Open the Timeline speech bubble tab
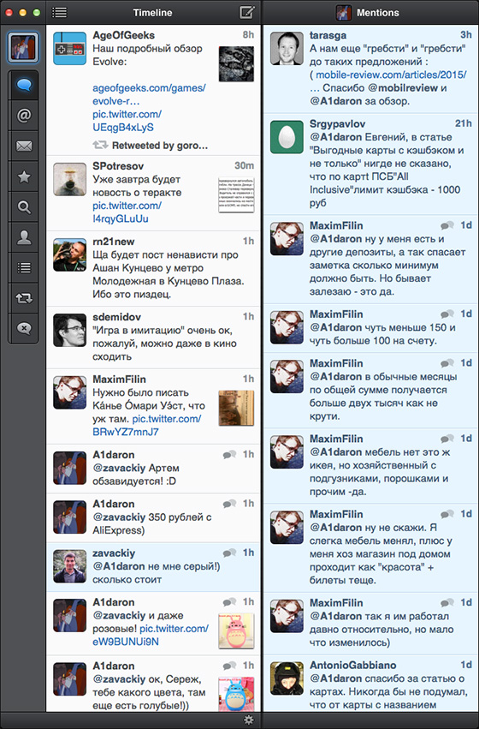The width and height of the screenshot is (479, 729). pos(24,85)
